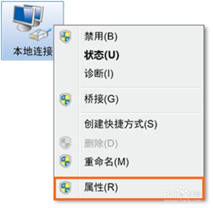Viewport: 213px width, 208px height.
Task: Click the network cable plug graphic
Action: coord(40,34)
